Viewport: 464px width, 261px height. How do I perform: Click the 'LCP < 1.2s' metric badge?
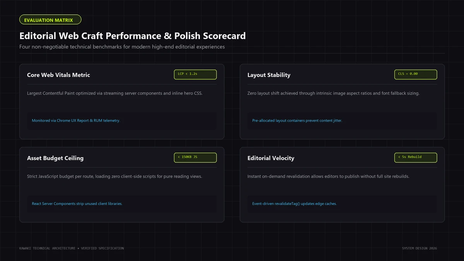(x=195, y=74)
